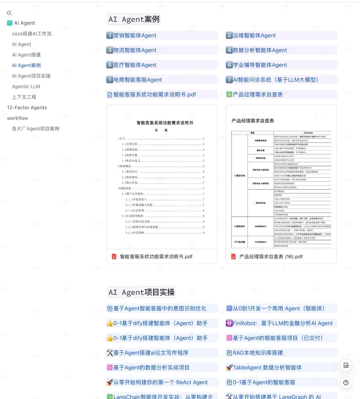Click the number 2 icon beside 运维智能体Agent
360x399 pixels.
pos(229,35)
